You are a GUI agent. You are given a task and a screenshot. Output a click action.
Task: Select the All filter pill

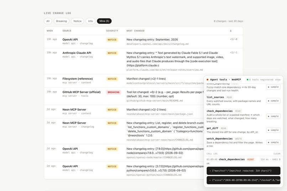click(x=48, y=21)
